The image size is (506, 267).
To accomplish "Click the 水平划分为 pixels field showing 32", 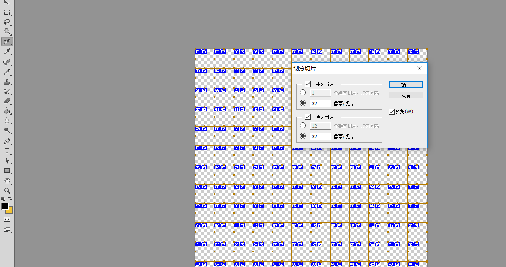I will (x=320, y=103).
